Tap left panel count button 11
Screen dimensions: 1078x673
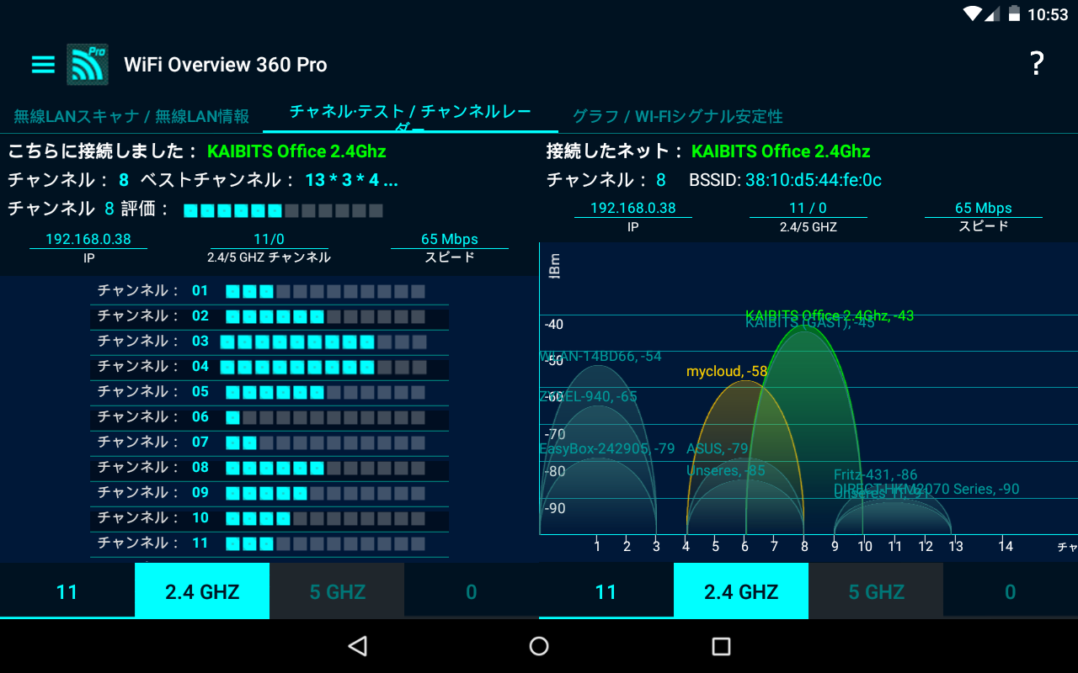click(x=67, y=591)
